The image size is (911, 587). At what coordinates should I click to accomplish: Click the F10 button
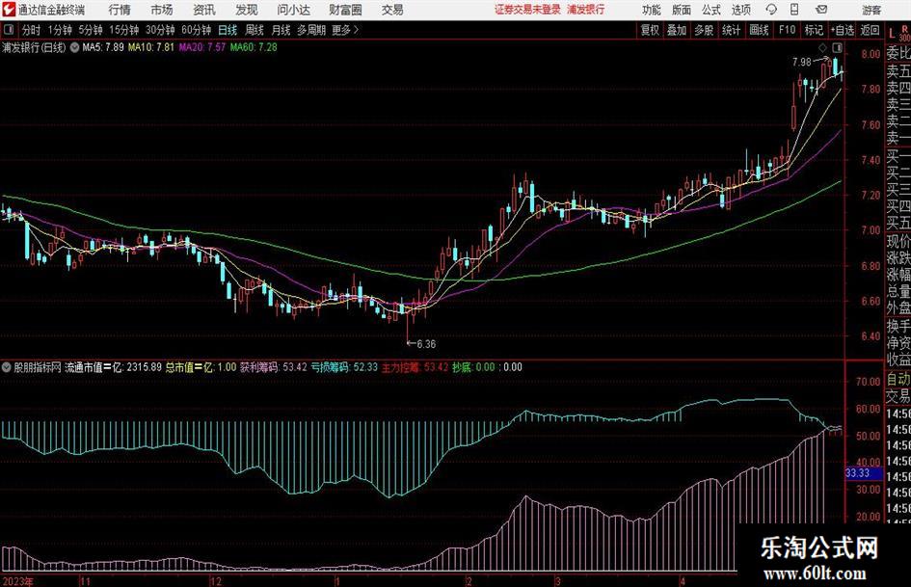tap(787, 30)
